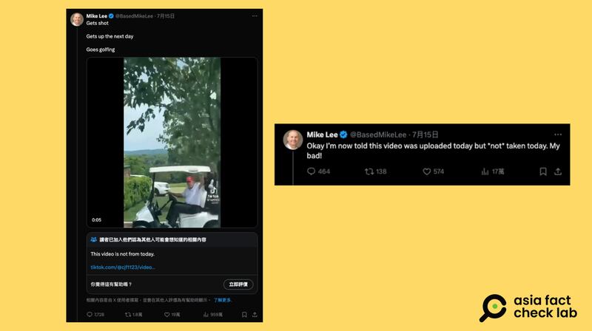Like the correction tweet with 574 likes

click(427, 171)
